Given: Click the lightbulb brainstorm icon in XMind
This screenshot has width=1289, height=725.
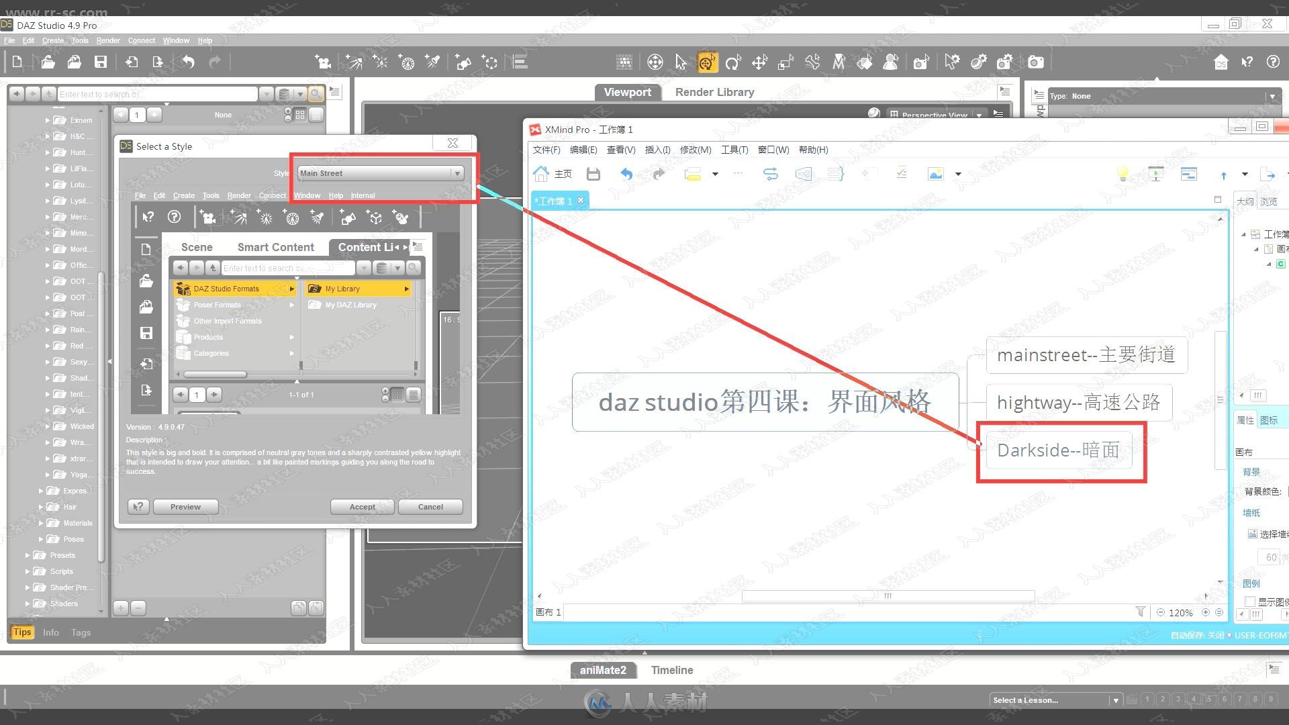Looking at the screenshot, I should 1123,175.
